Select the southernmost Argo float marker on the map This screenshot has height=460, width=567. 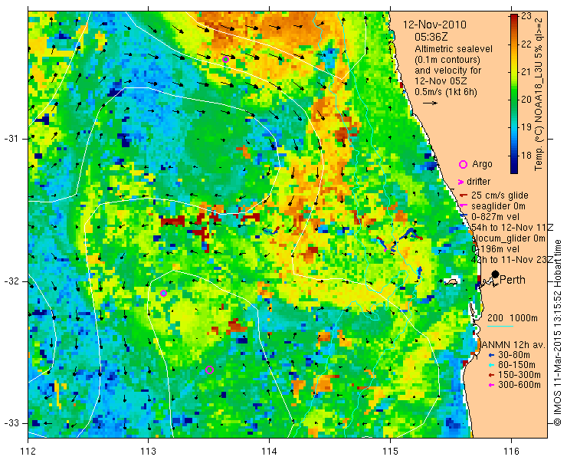pyautogui.click(x=209, y=370)
